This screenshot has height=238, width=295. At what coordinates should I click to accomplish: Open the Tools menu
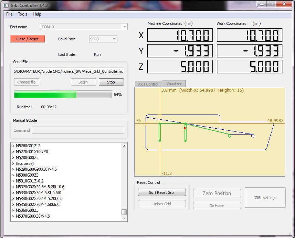pyautogui.click(x=23, y=14)
